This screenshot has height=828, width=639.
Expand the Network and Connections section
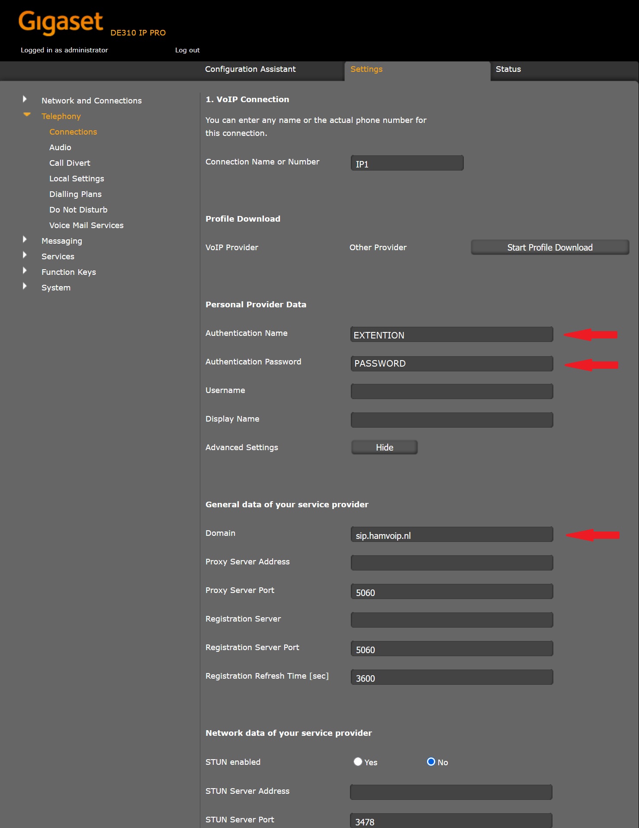(25, 100)
